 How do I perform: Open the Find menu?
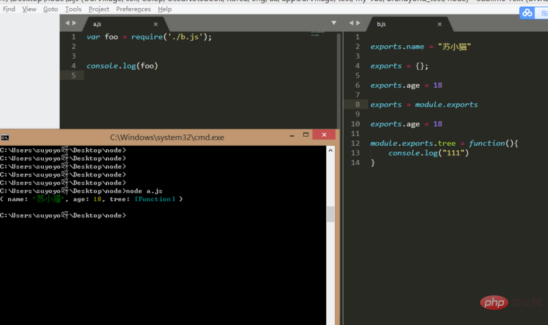10,10
